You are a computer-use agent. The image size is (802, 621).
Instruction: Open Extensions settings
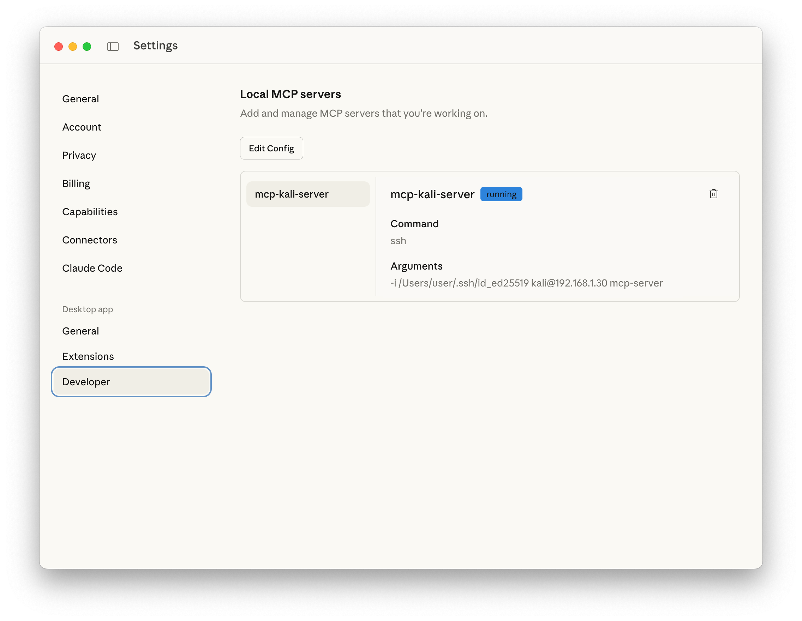point(88,356)
